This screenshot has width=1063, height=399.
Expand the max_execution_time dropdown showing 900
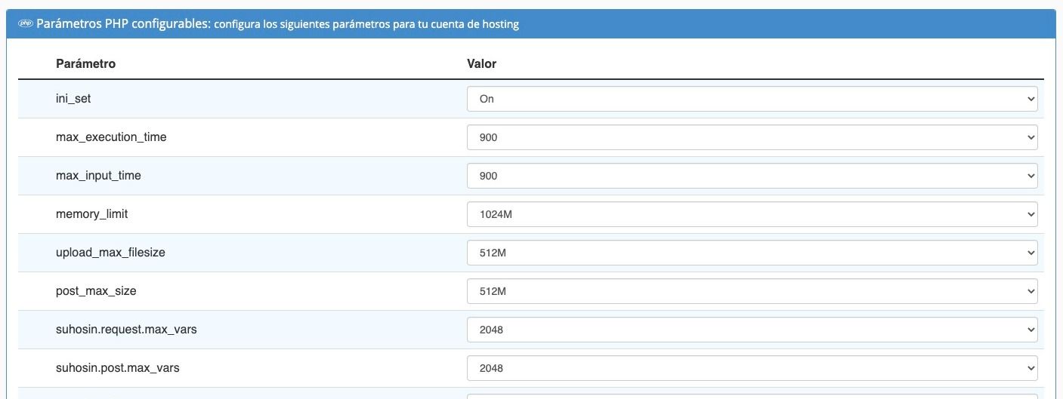(752, 137)
